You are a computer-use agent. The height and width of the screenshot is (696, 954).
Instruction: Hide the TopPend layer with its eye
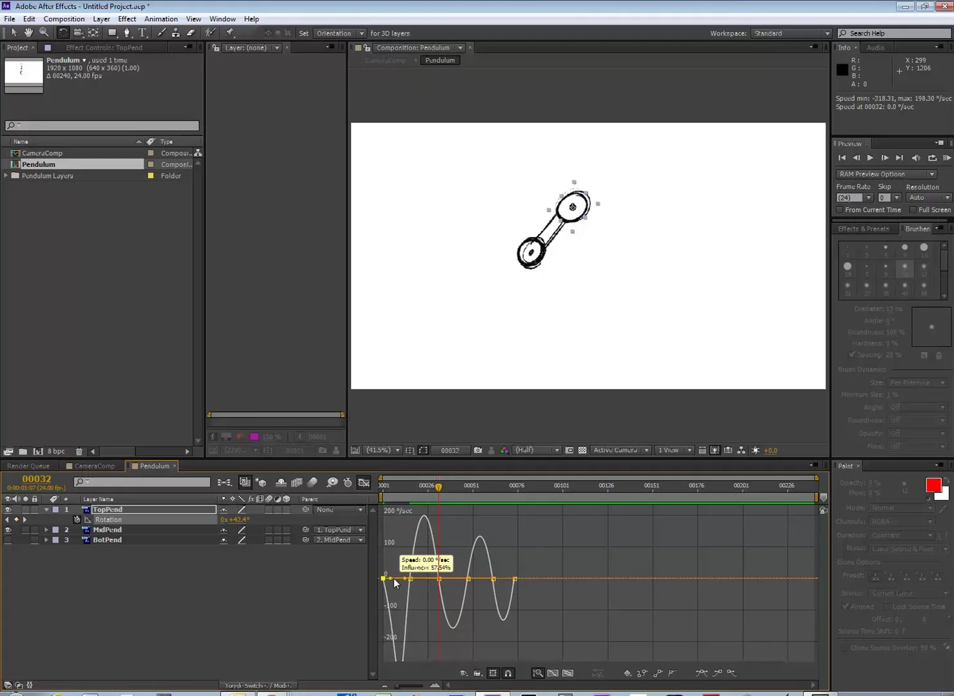(8, 510)
